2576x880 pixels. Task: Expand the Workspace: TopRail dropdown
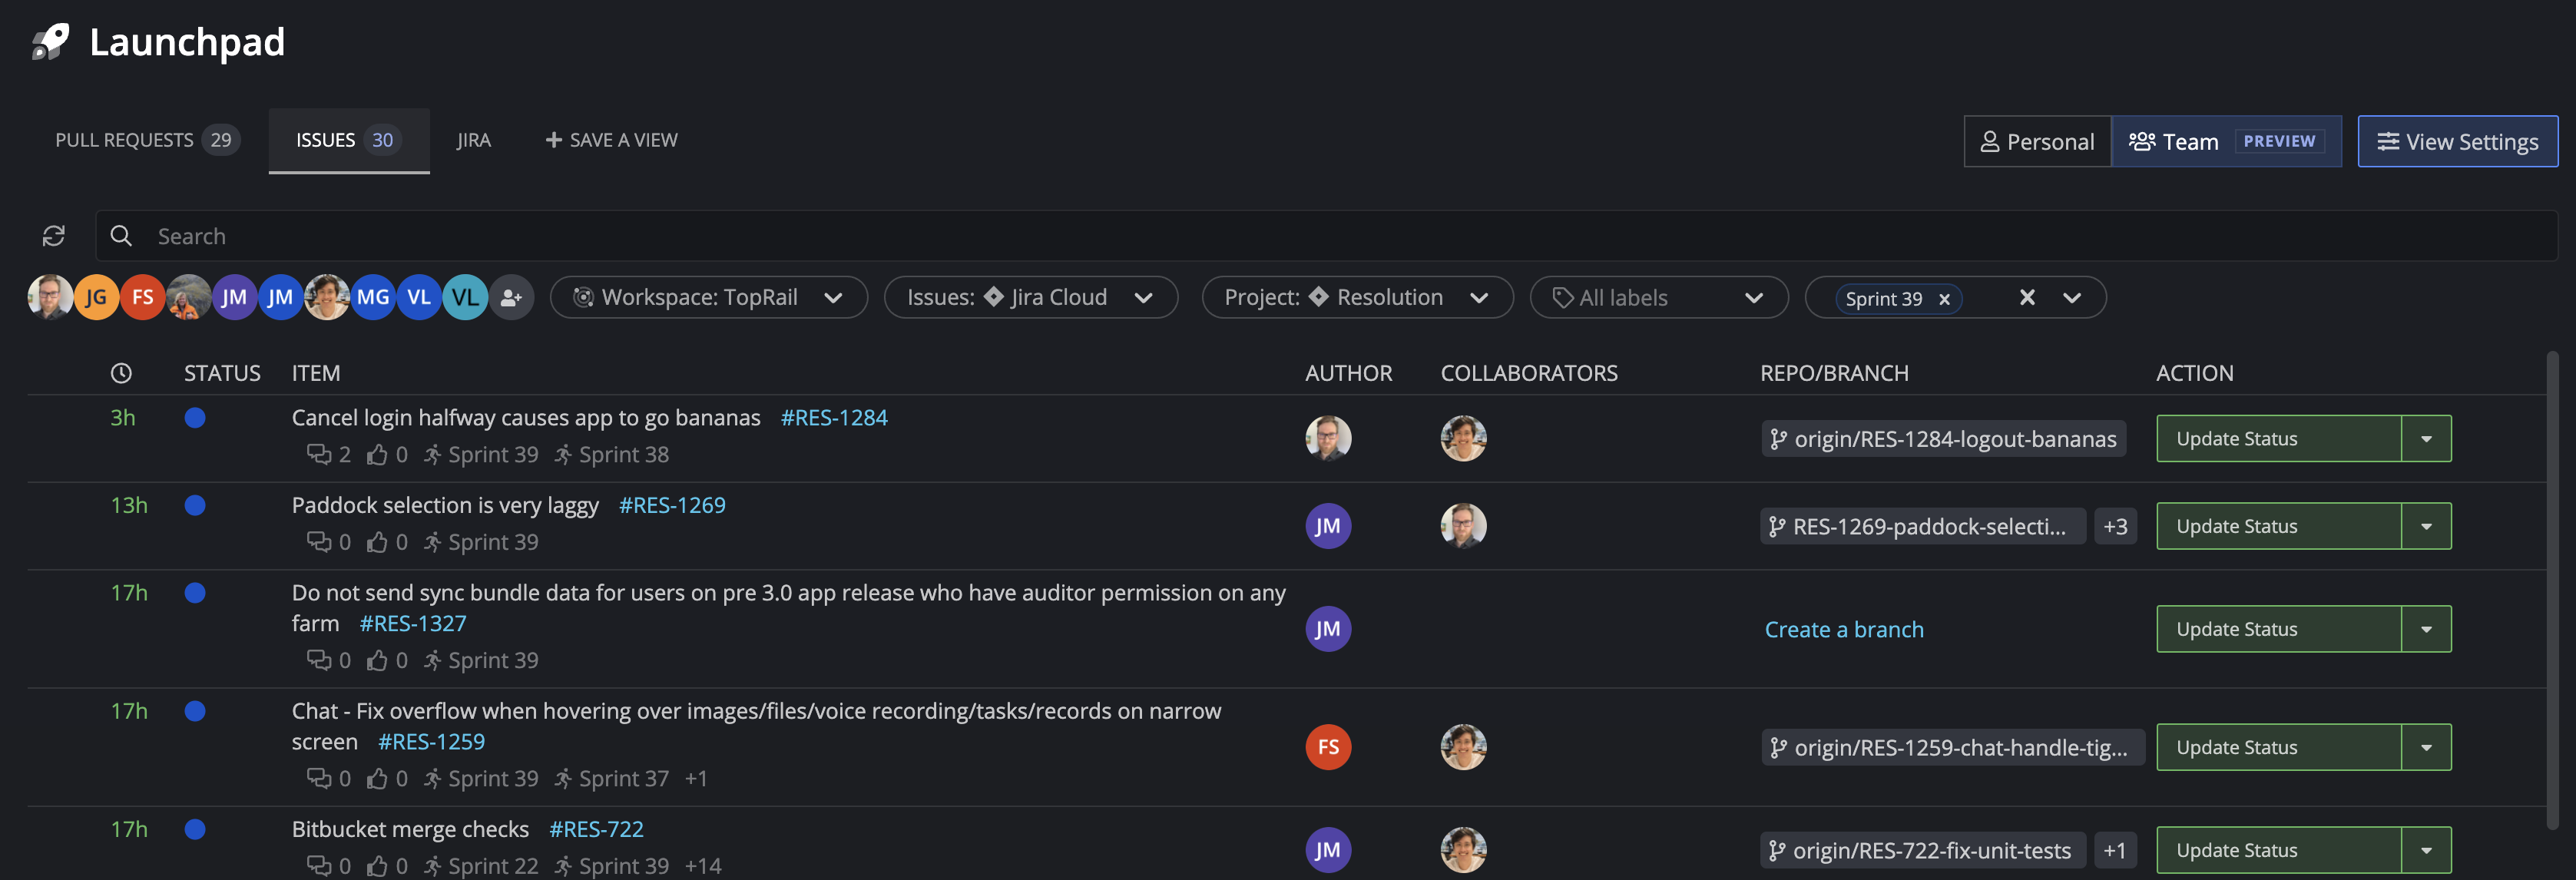tap(836, 297)
